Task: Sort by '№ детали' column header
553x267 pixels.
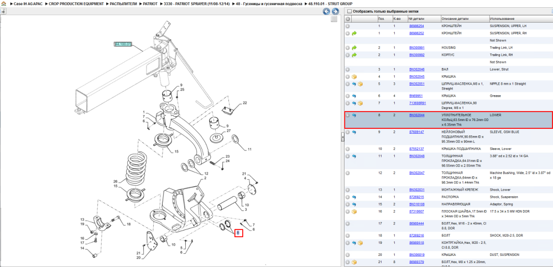Action: [416, 19]
